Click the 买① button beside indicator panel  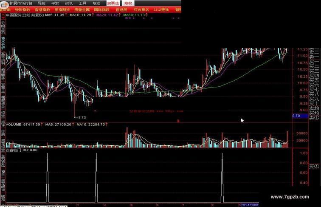pos(315,166)
